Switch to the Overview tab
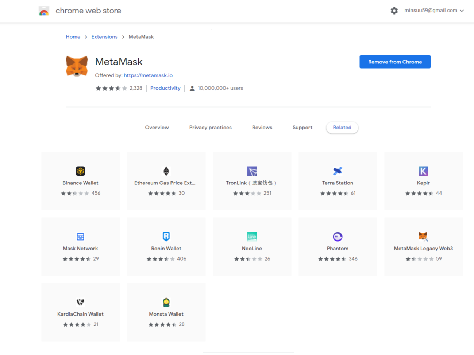This screenshot has width=474, height=355. point(157,128)
